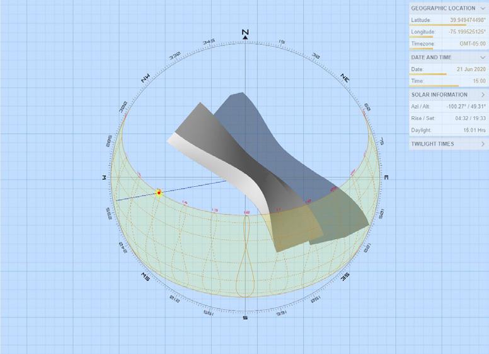Viewport: 489px width, 354px height.
Task: Click the 21 Jun 2020 date value
Action: 471,69
